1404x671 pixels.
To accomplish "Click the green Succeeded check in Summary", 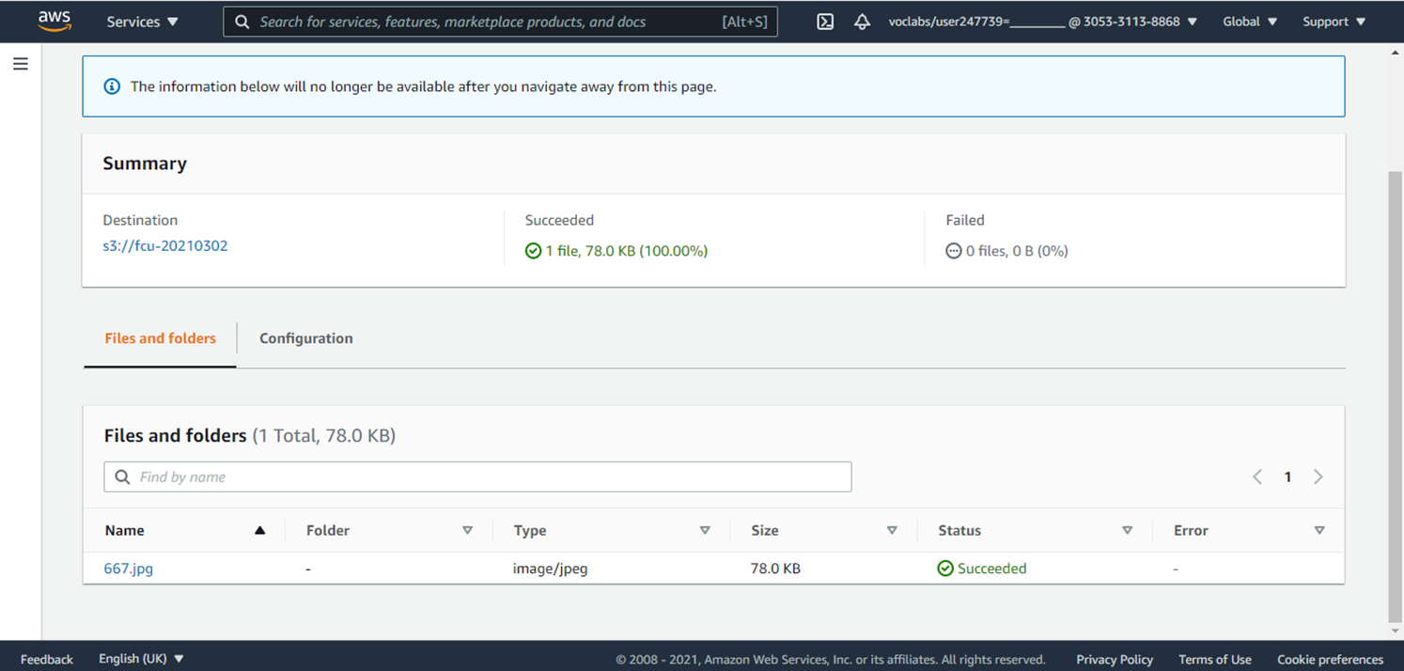I will tap(533, 251).
